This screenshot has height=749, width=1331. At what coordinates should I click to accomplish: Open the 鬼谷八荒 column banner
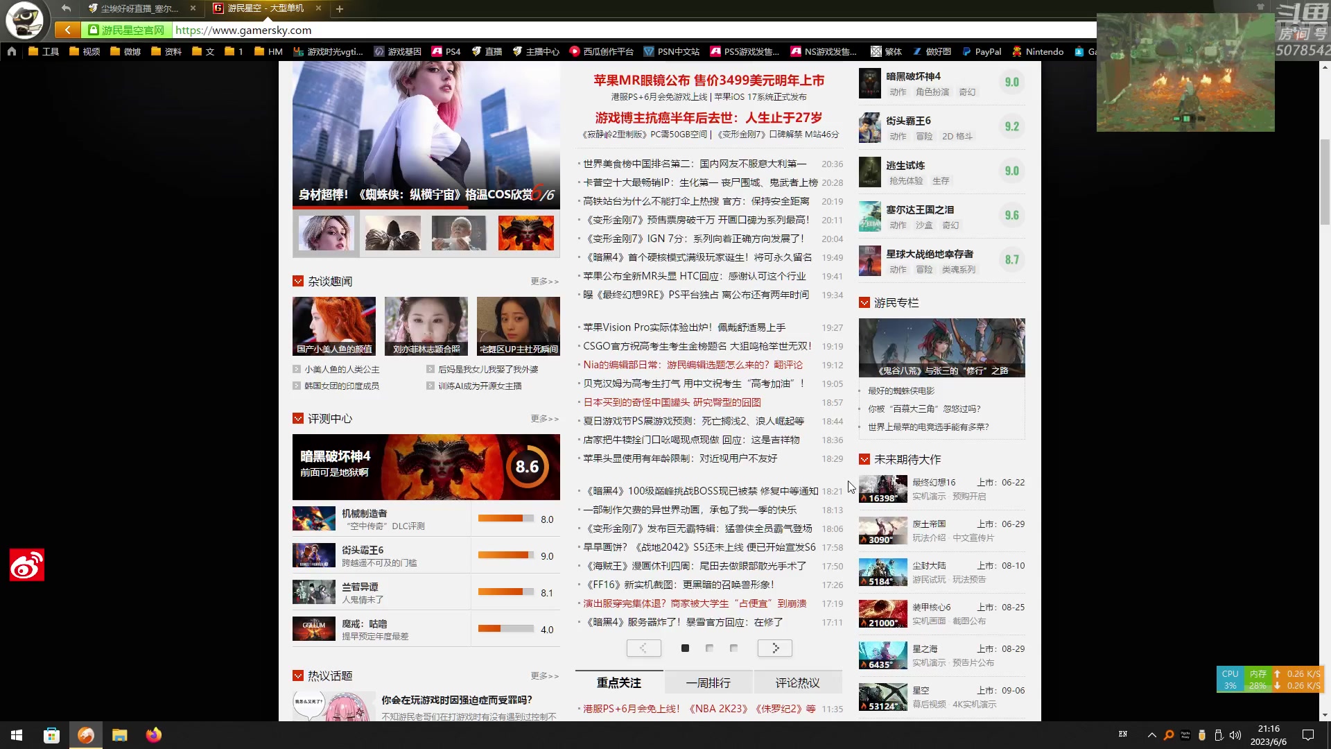(941, 347)
